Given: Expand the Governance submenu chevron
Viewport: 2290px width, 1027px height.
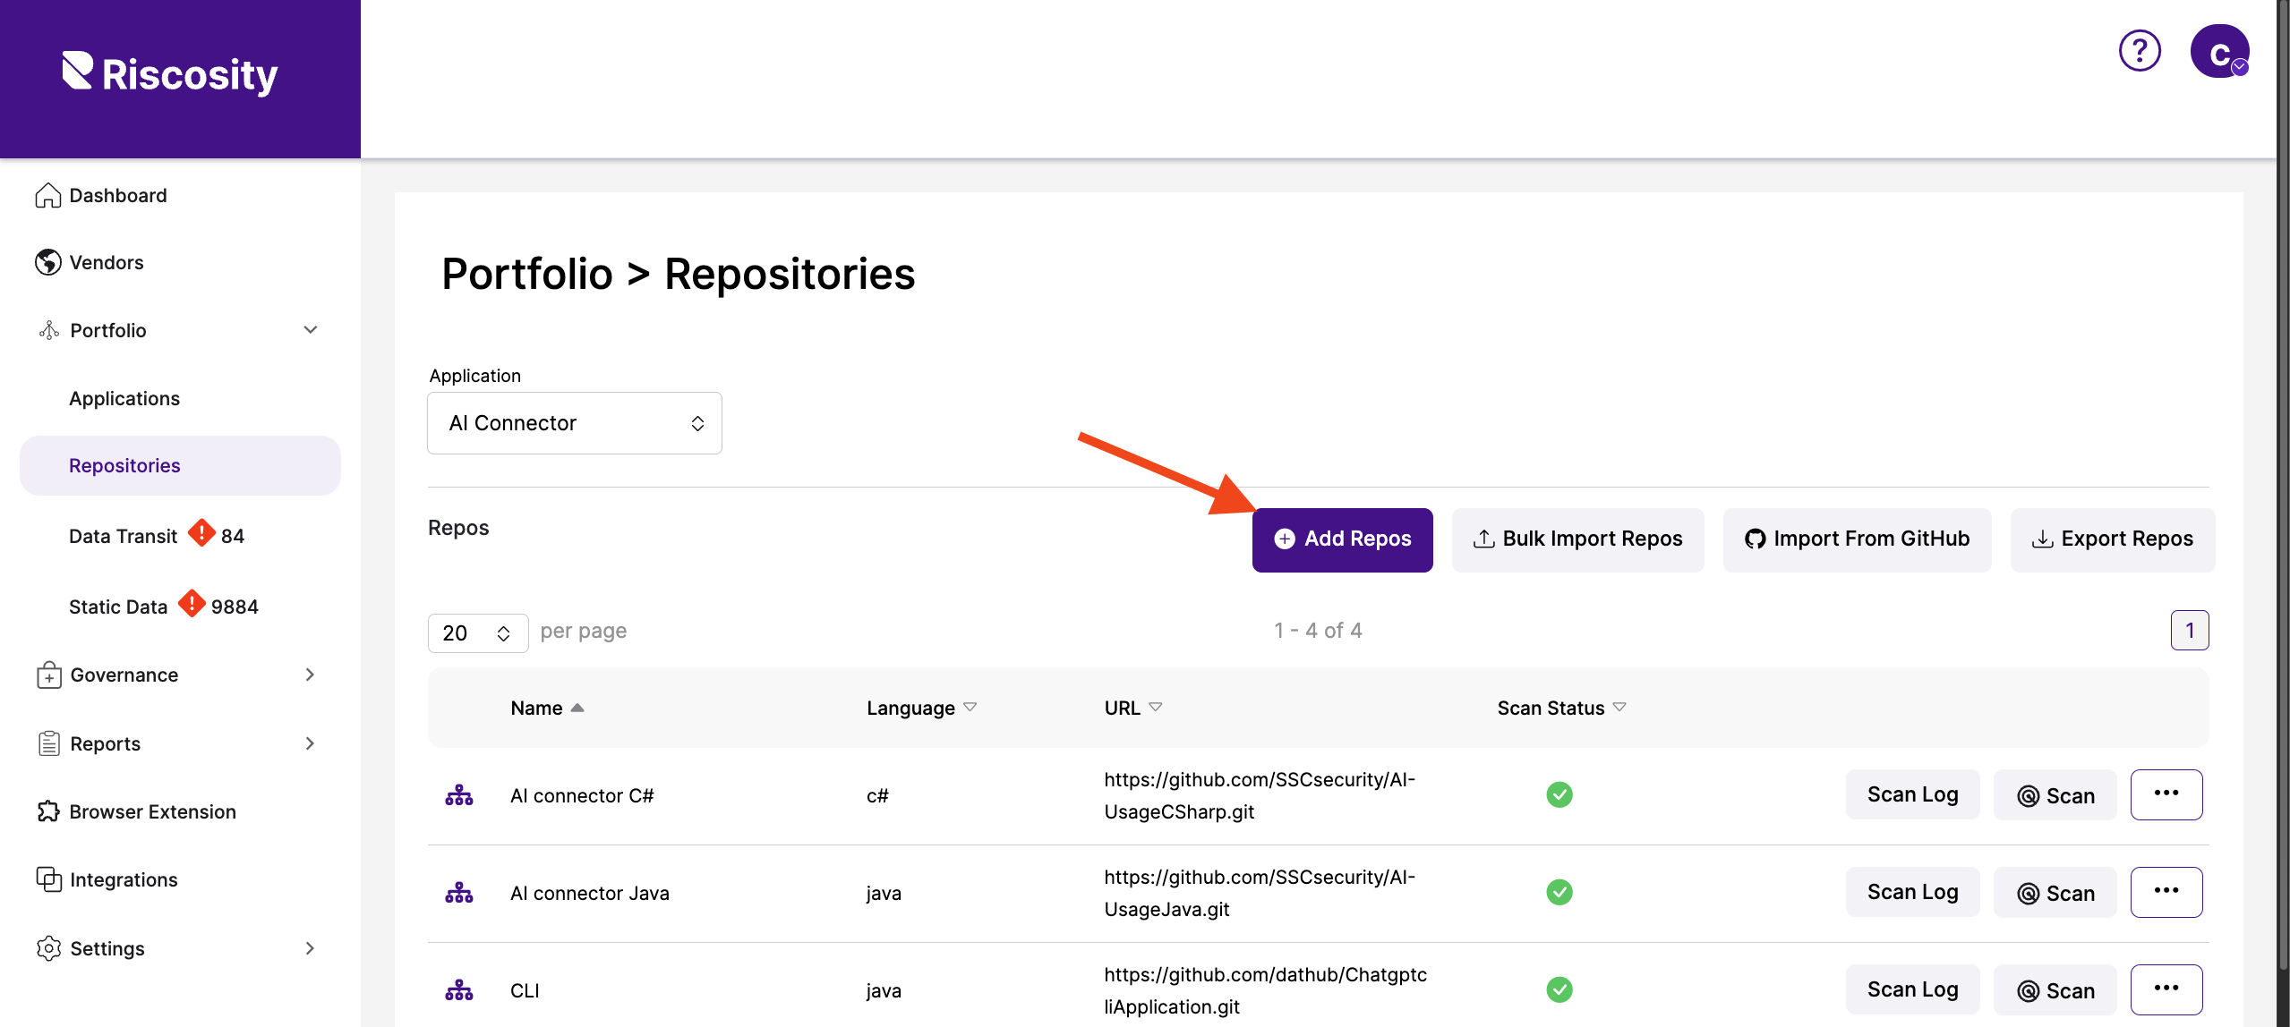Looking at the screenshot, I should point(310,675).
